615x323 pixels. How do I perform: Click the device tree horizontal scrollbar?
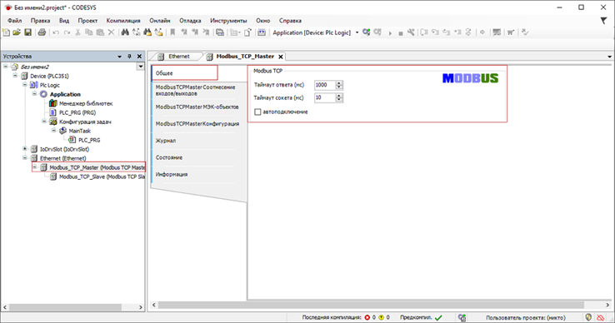point(66,307)
